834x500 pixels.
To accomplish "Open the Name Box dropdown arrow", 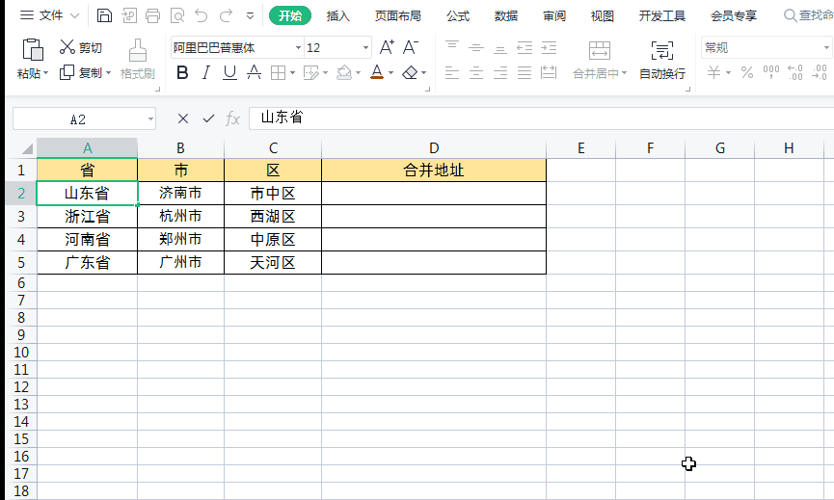I will tap(150, 119).
